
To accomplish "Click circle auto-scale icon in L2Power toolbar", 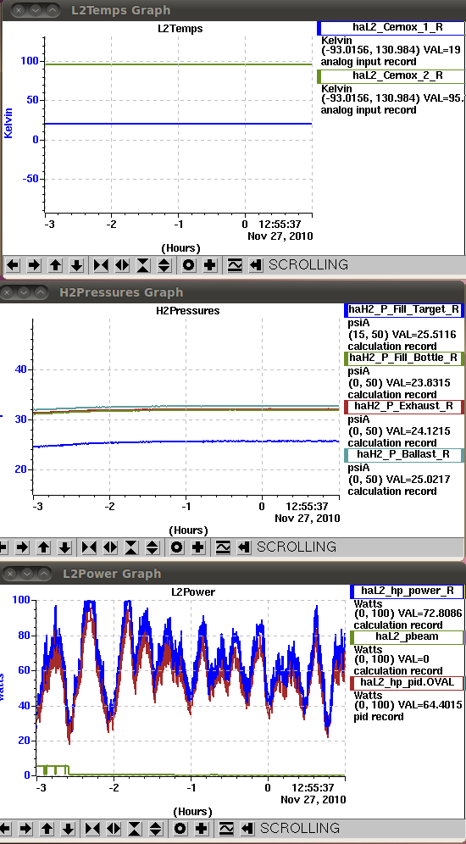I will click(x=180, y=829).
